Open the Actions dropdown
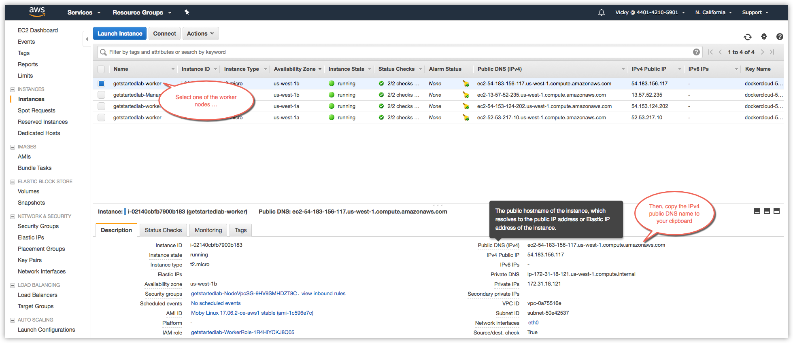 200,34
